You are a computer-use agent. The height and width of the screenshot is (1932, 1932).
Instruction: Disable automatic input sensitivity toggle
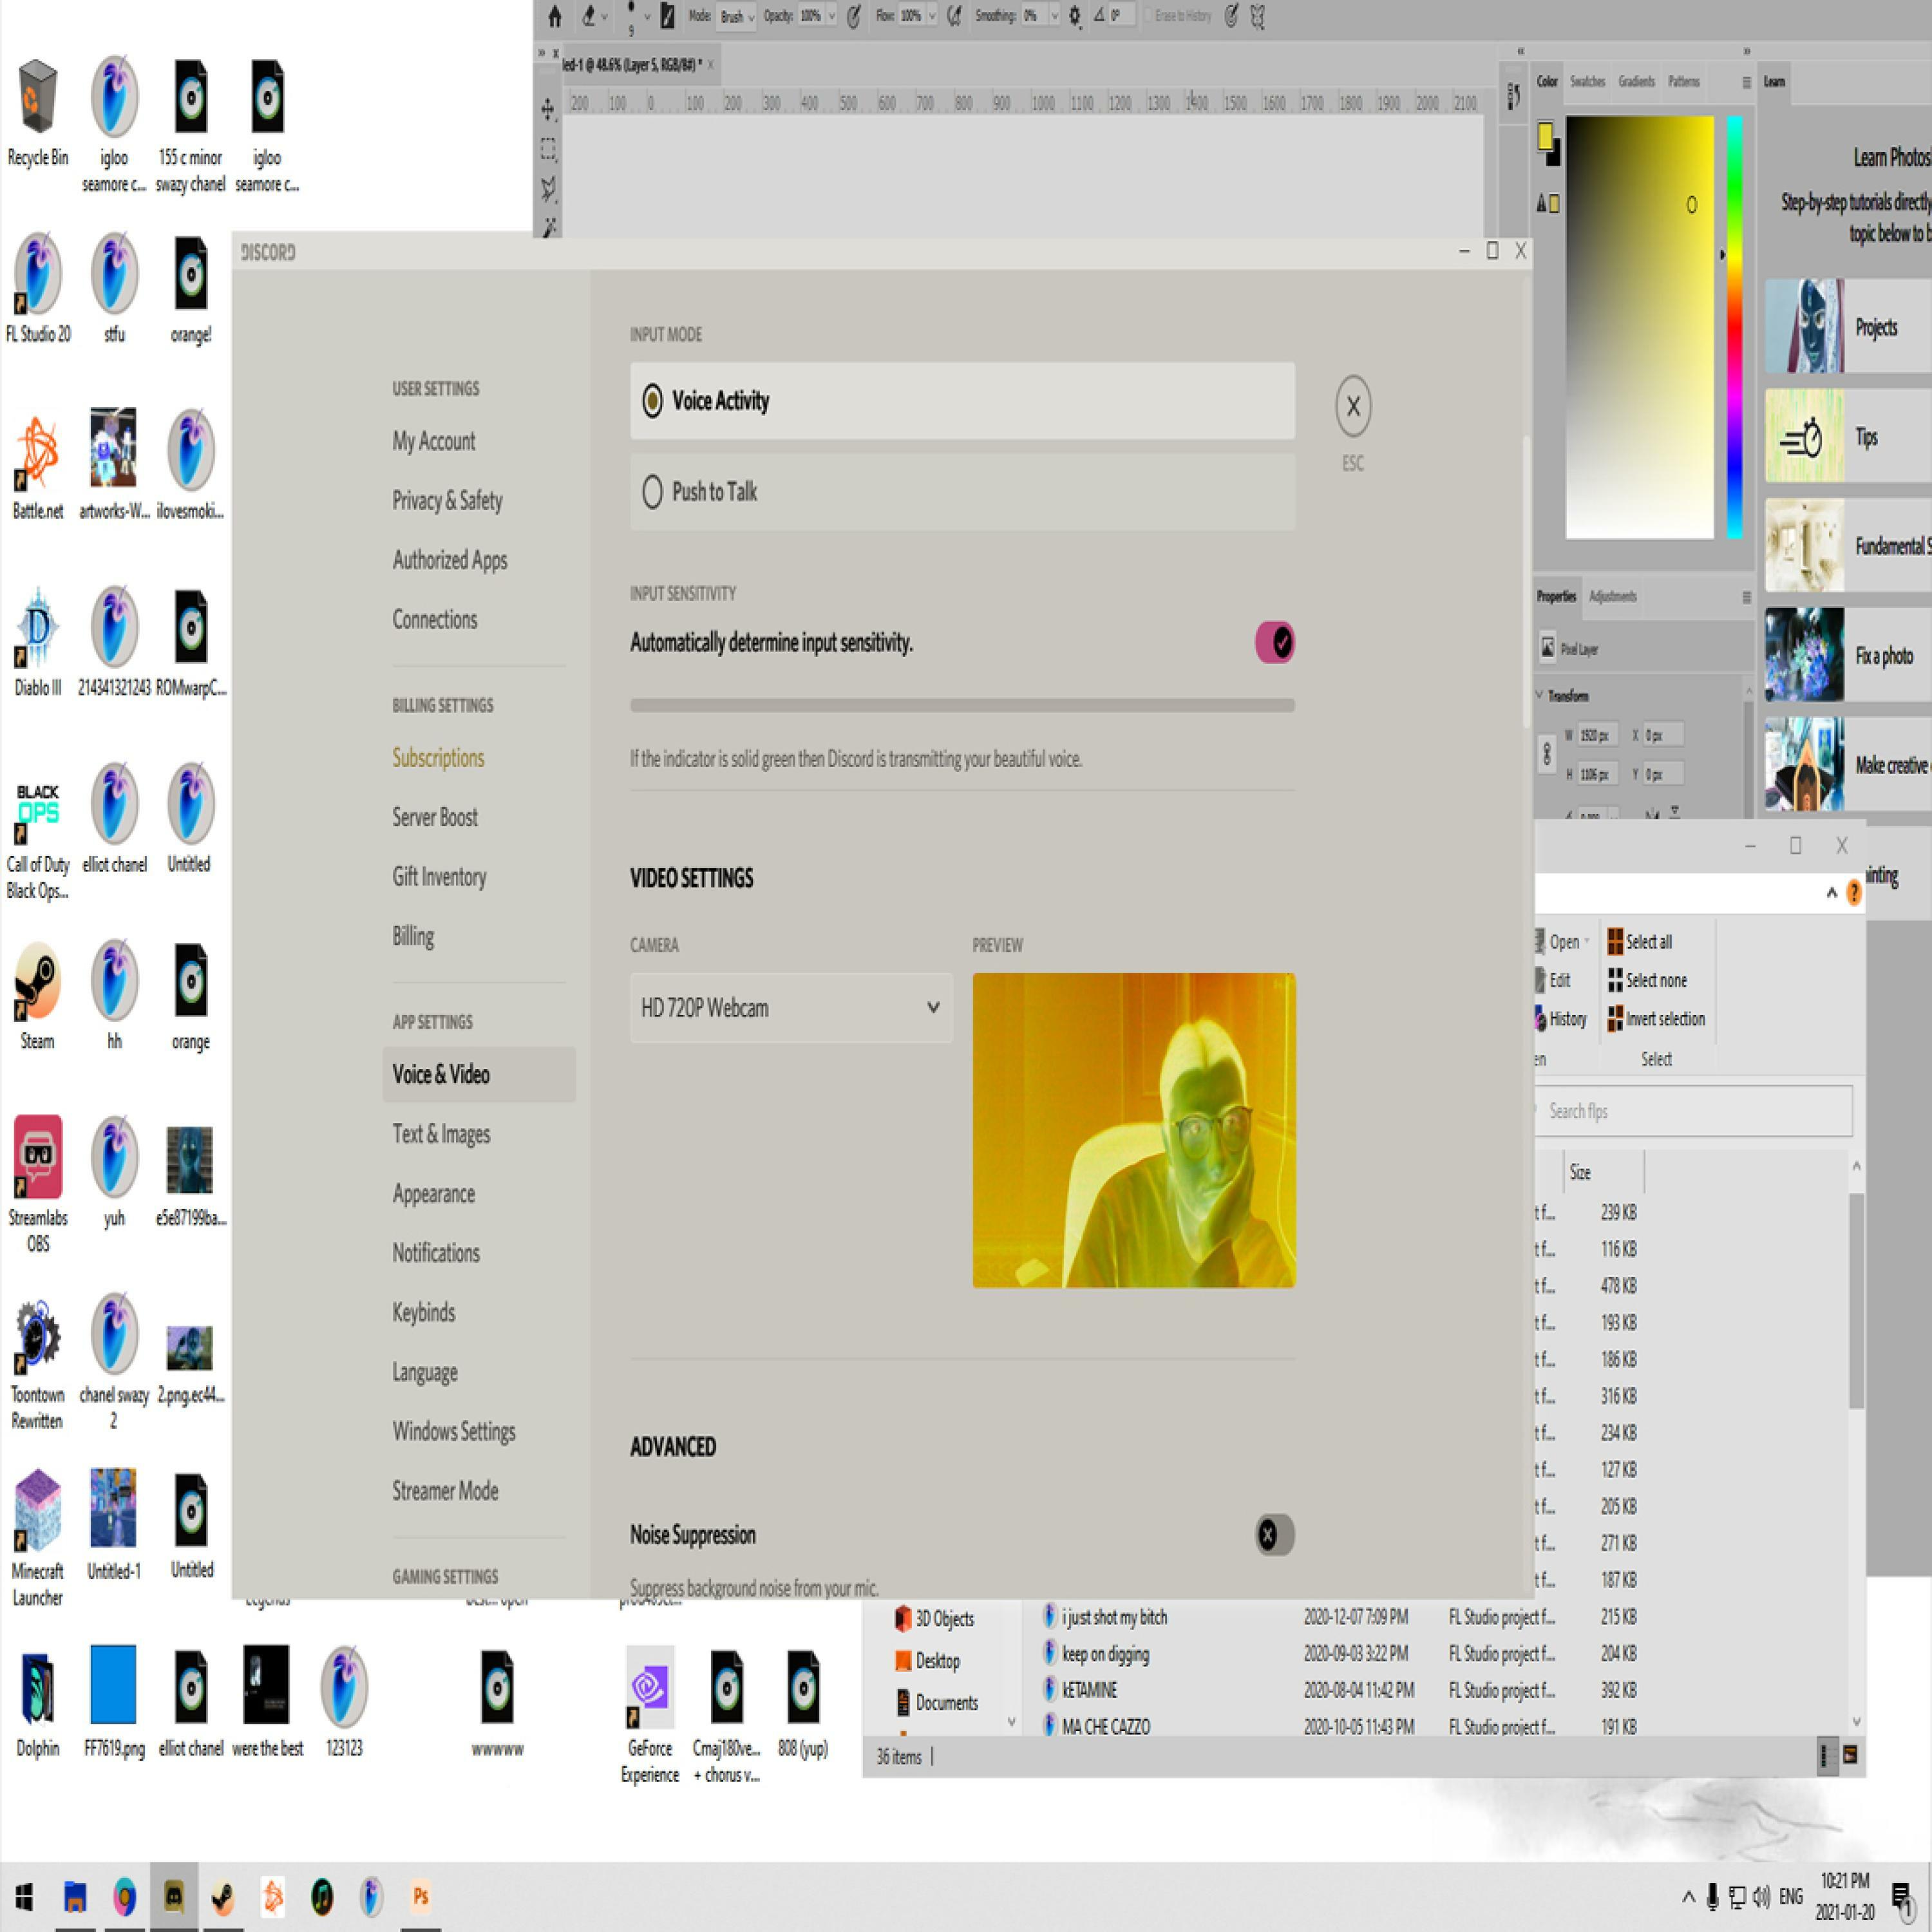click(1274, 642)
